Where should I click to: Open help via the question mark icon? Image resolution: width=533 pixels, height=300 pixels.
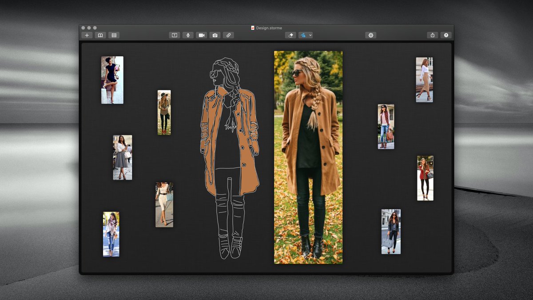445,35
